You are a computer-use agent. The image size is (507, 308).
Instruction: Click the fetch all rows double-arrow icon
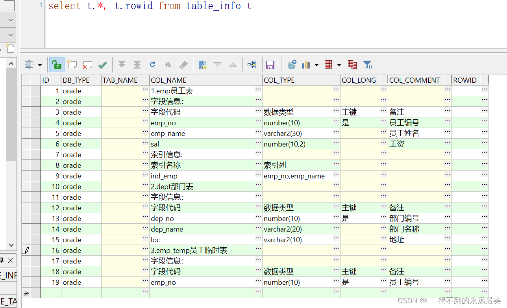click(x=137, y=64)
